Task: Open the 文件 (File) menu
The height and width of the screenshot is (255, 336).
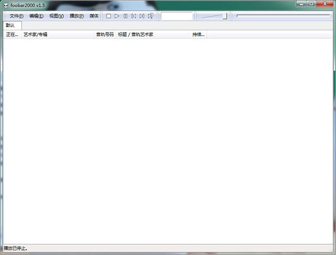Action: click(x=16, y=16)
